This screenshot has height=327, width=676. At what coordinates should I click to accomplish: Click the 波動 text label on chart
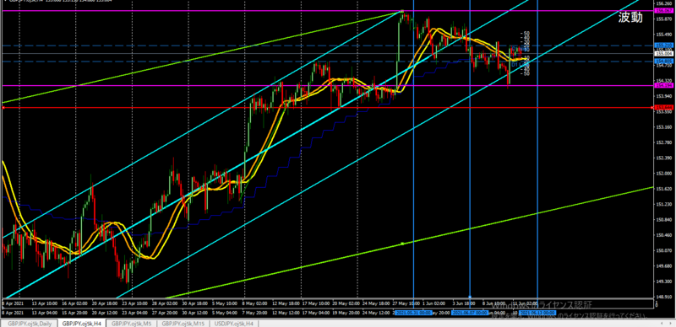[x=630, y=17]
